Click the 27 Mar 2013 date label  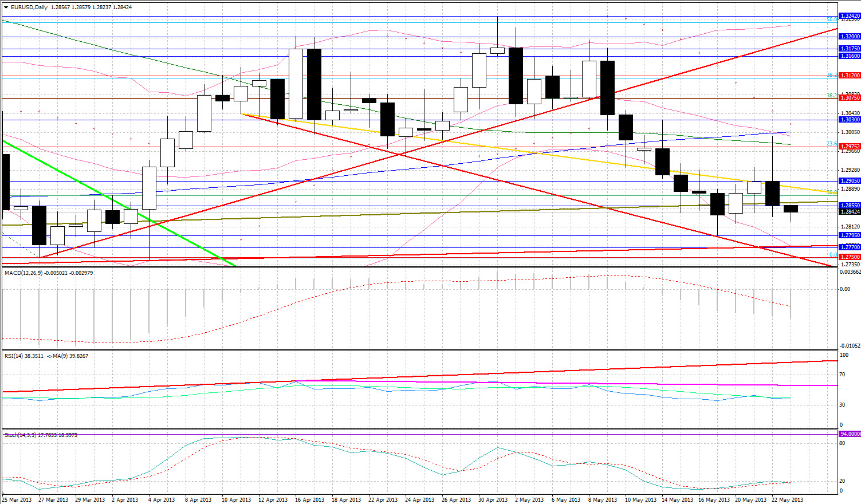click(x=53, y=499)
